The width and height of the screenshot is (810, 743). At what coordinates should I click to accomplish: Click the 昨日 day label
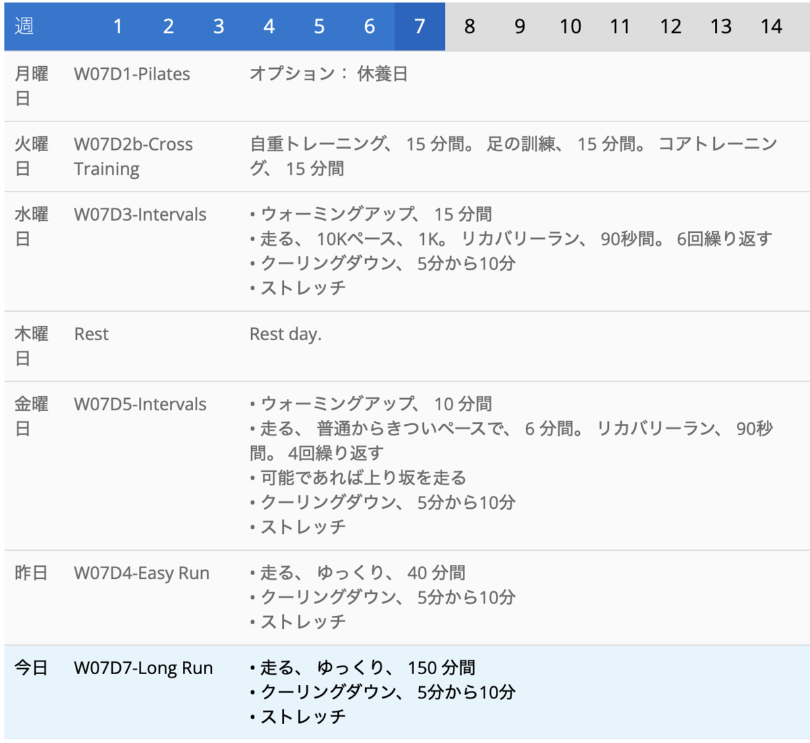click(31, 573)
